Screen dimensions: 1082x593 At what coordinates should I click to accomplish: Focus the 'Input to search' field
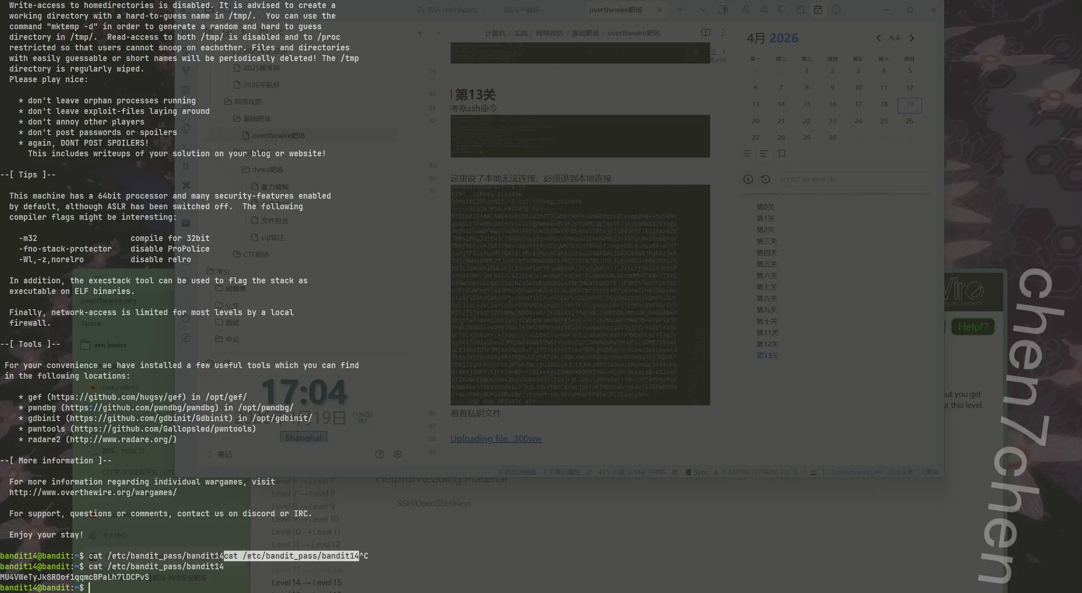853,179
